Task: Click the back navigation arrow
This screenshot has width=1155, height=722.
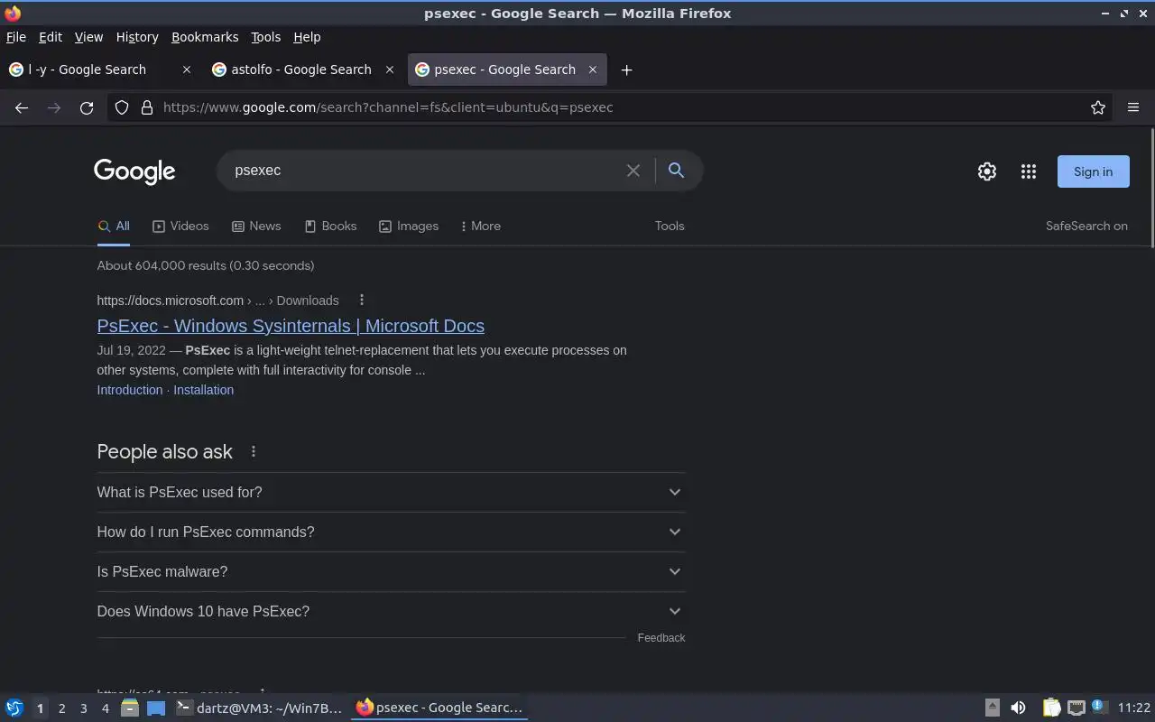Action: click(x=22, y=107)
